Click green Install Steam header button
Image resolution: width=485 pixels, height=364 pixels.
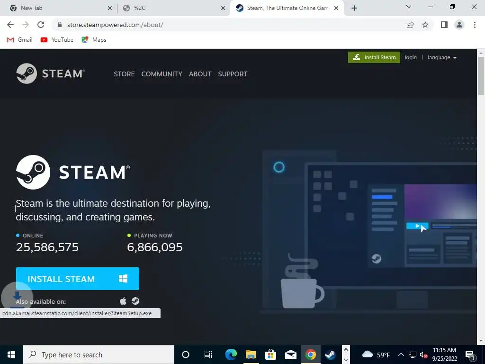374,57
